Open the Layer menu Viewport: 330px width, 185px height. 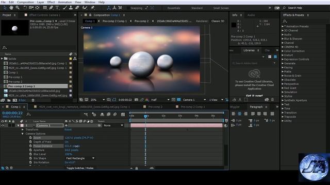point(41,2)
